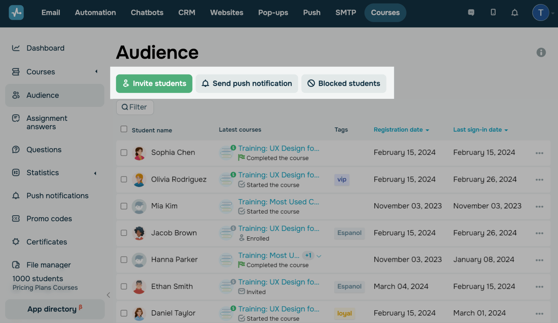Click Olivia Rodriguez's avatar
The height and width of the screenshot is (323, 558).
[139, 180]
